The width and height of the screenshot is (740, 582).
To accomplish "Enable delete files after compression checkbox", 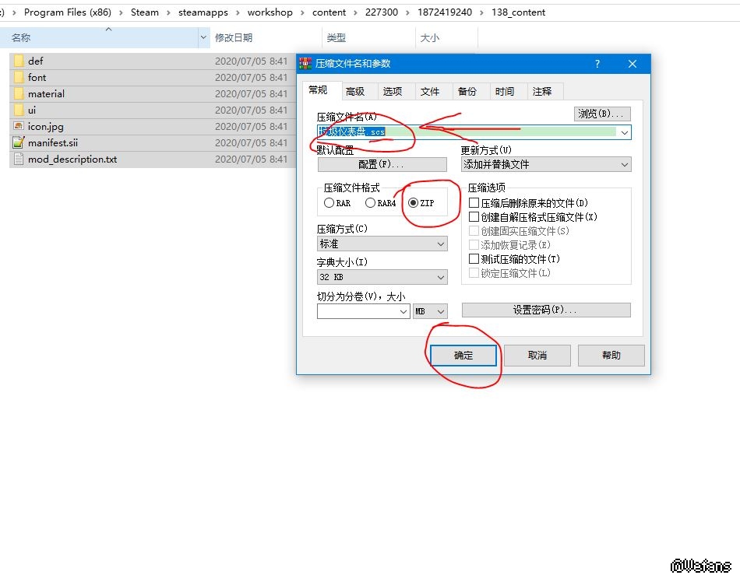I will tap(474, 203).
